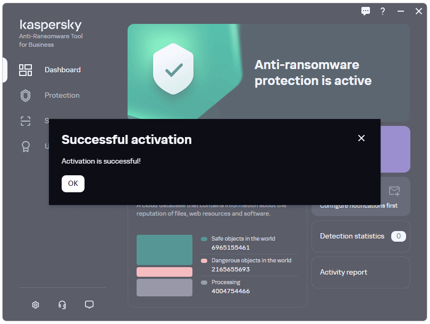Minimize the Kaspersky window
430x324 pixels.
[x=401, y=11]
